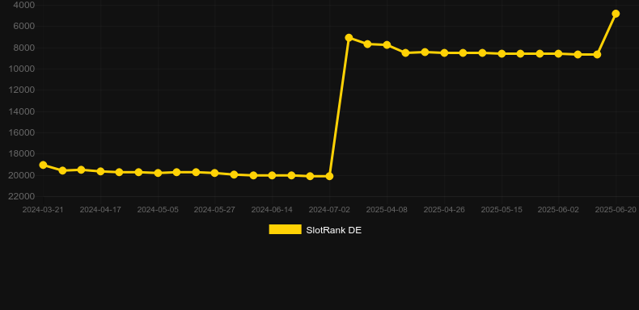
Task: Click the 16000 y-axis label
Action: [x=22, y=132]
